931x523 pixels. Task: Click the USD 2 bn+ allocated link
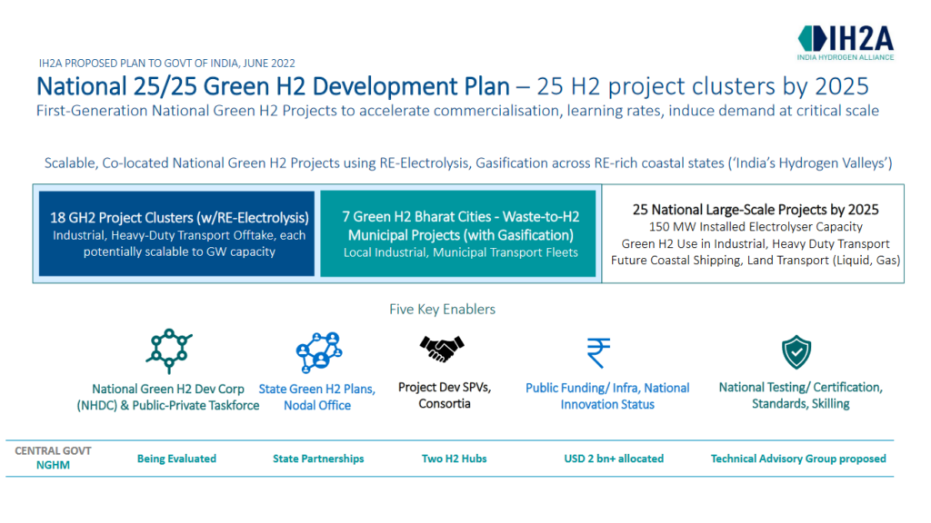pyautogui.click(x=614, y=459)
